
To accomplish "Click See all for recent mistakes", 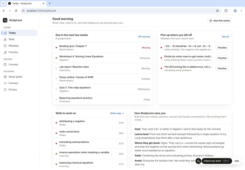I will (x=225, y=36).
